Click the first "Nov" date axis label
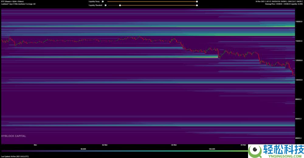304x158 pixels. 35,145
